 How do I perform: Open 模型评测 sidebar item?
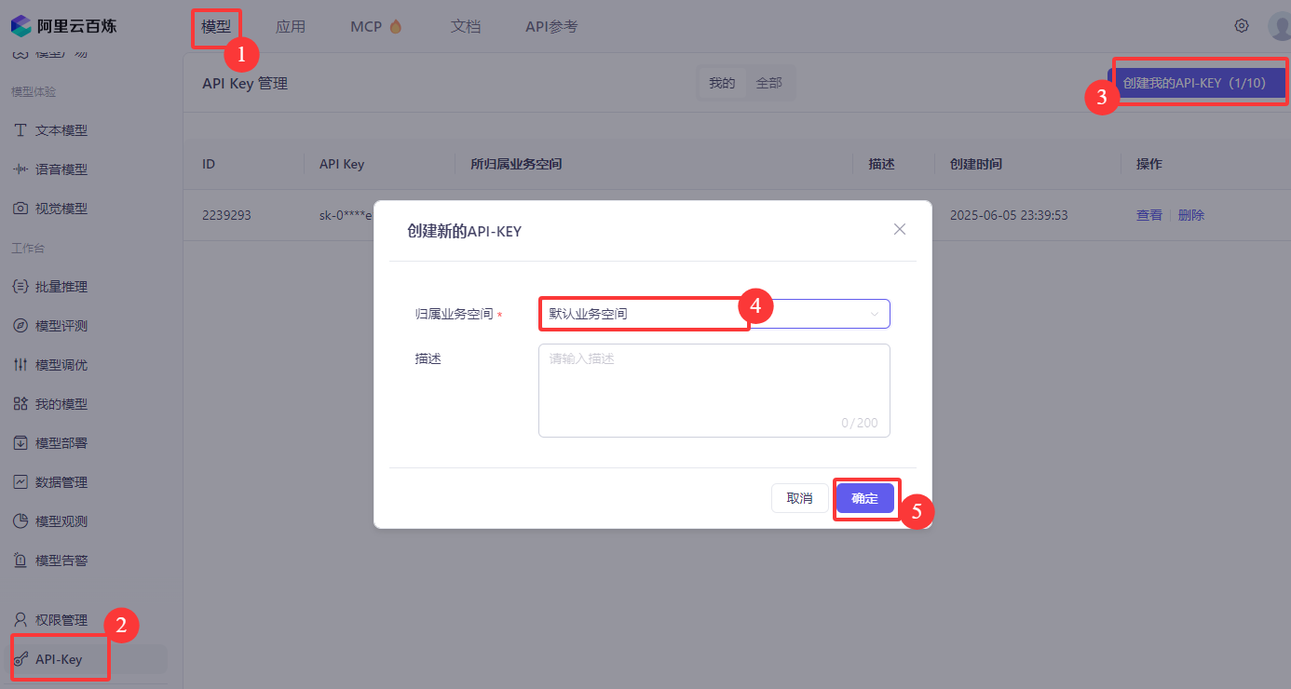[61, 326]
